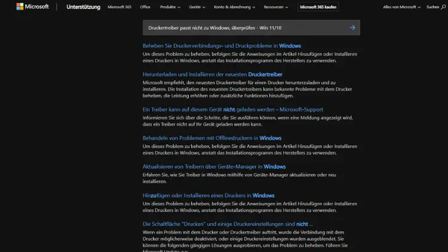This screenshot has height=252, width=448.
Task: Open 'Ein Treiber kann auf diesem Gerät nicht geladen werden'
Action: [233, 109]
